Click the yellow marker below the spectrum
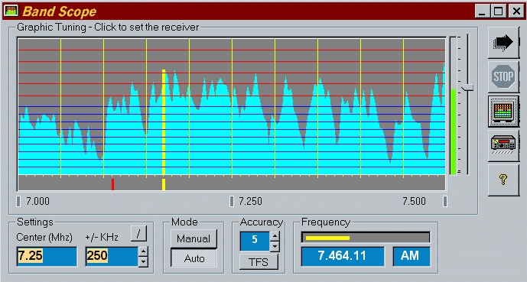Screen dimensions: 527x282 pos(164,185)
